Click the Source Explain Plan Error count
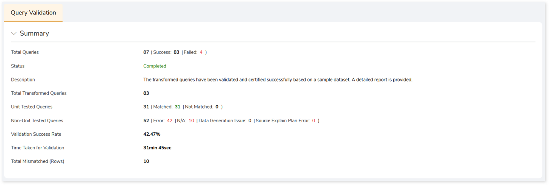Screen dimensions: 549x185 (314, 121)
